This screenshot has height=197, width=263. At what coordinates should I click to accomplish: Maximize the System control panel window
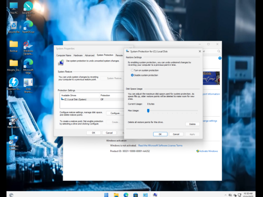pyautogui.click(x=208, y=44)
